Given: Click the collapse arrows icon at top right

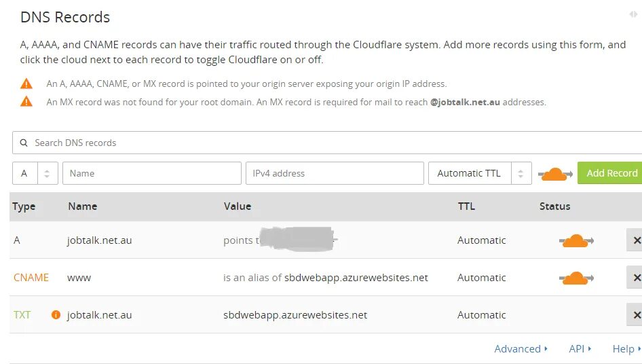Looking at the screenshot, I should pos(633,14).
